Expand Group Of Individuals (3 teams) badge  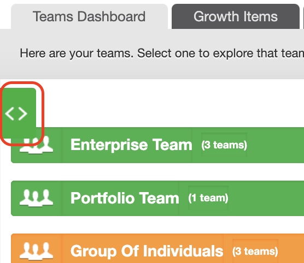(x=255, y=251)
